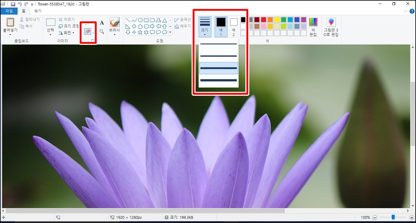Click Fill (채우기) shape option
The width and height of the screenshot is (416, 223).
(182, 26)
